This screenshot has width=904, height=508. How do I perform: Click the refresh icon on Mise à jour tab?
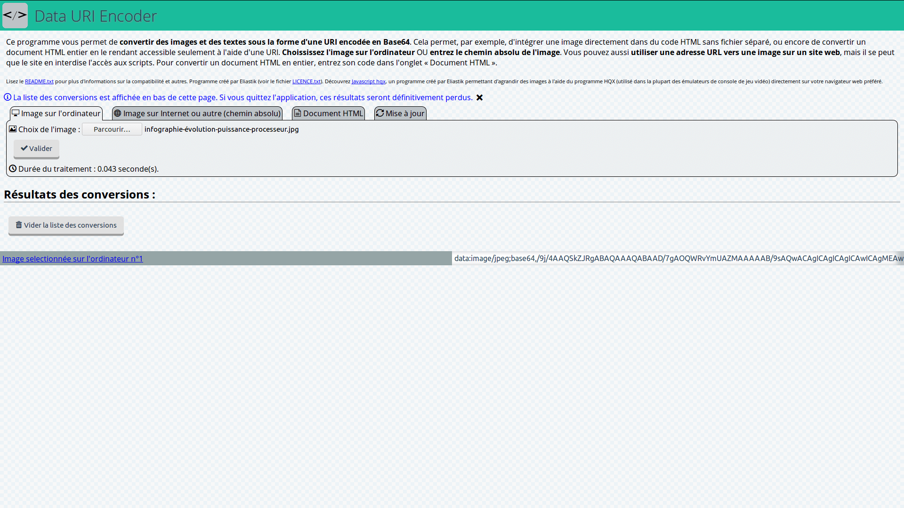tap(380, 113)
